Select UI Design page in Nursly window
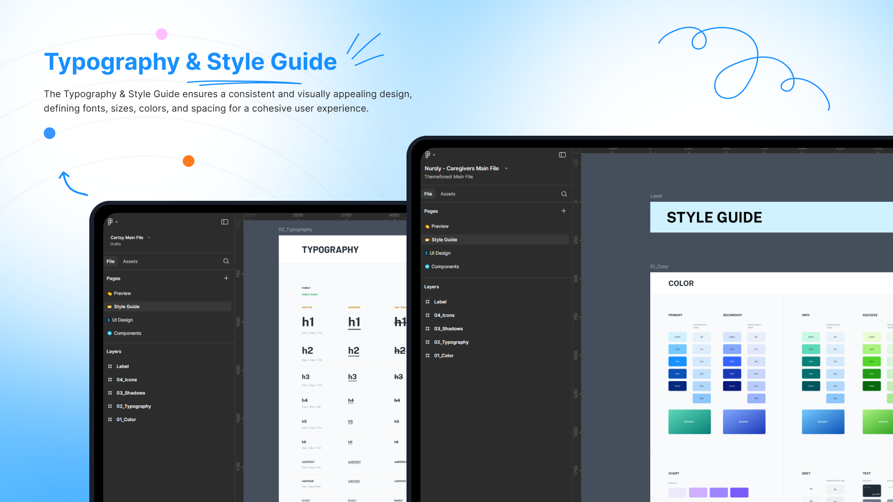Screen dimensions: 893x502 [440, 253]
